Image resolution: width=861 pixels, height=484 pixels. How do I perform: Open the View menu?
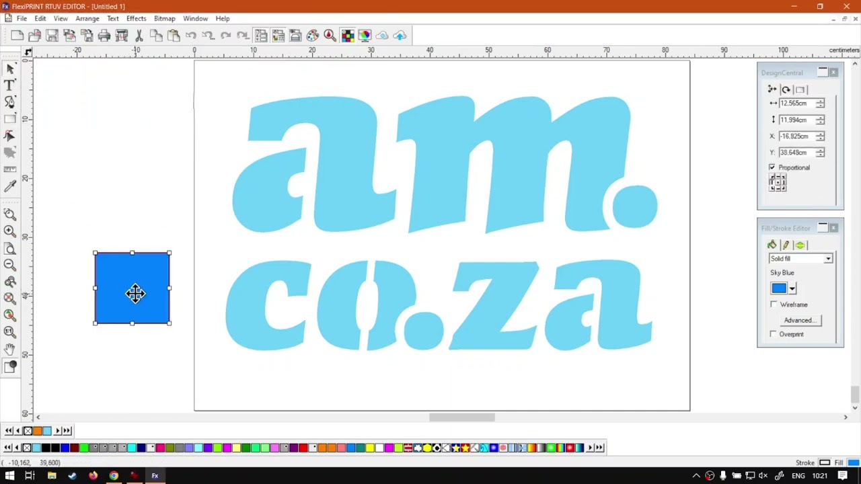[x=61, y=19]
